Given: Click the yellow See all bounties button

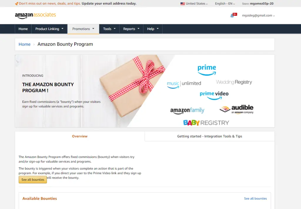Looking at the screenshot, I should coord(33,179).
